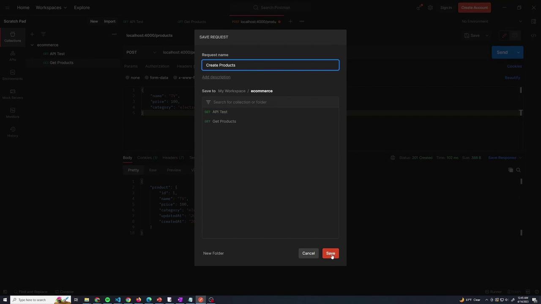The width and height of the screenshot is (541, 304).
Task: Select the x-www-form-urlencoded radio option
Action: [x=184, y=78]
